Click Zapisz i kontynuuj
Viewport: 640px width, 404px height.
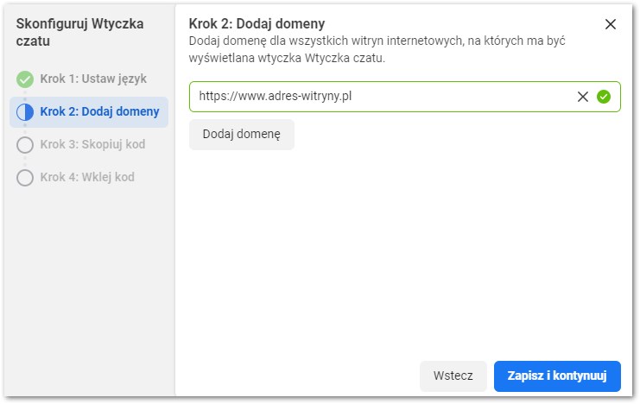pos(557,376)
